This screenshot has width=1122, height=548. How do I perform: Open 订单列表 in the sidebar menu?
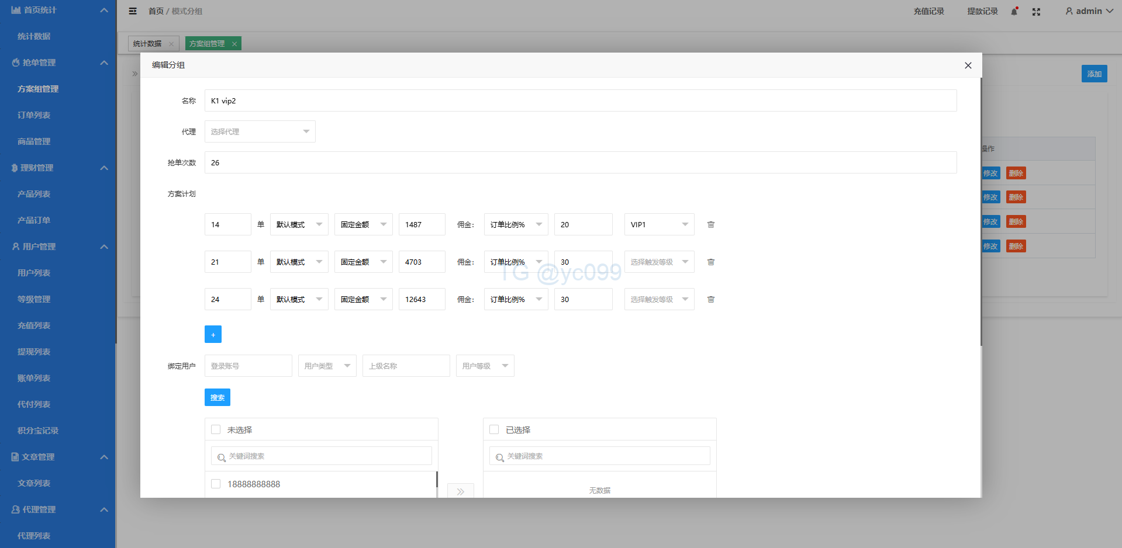[x=34, y=115]
